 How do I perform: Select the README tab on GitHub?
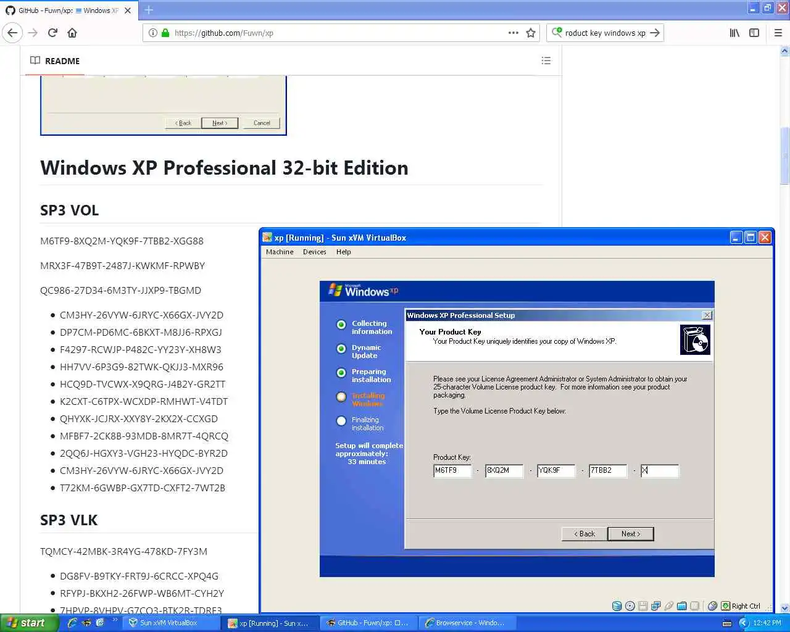[x=55, y=60]
